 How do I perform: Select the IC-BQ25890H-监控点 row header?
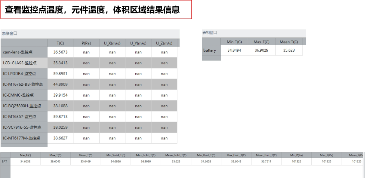24,106
